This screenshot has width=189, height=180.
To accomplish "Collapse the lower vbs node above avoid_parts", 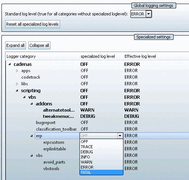I will pos(32,155).
